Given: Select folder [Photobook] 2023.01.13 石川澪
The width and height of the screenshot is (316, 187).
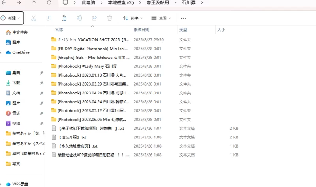Looking at the screenshot, I should tap(89, 75).
